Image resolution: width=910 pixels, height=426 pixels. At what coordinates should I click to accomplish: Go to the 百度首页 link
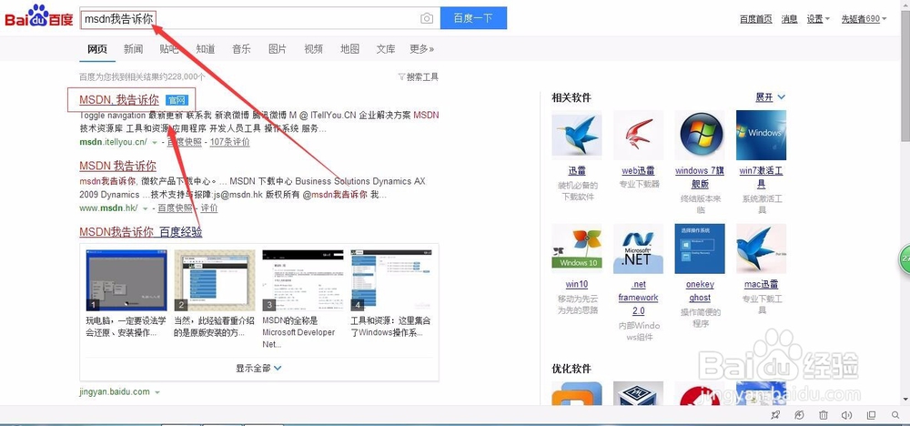755,19
